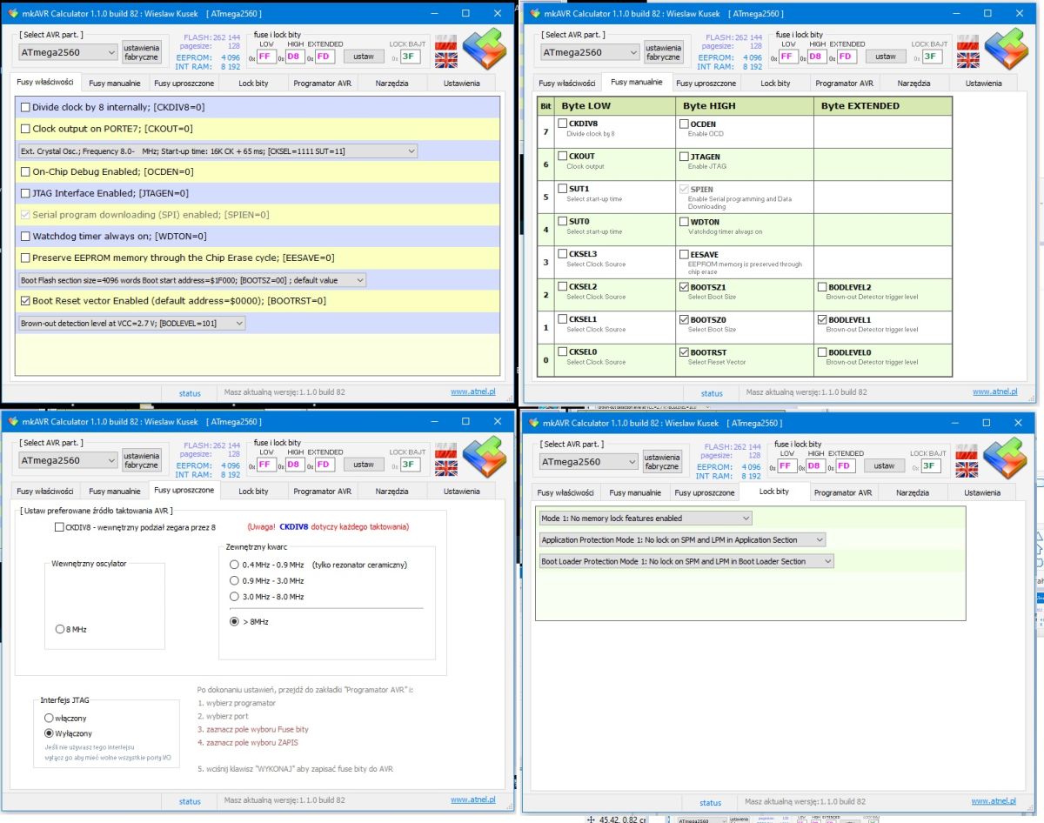The height and width of the screenshot is (823, 1044).
Task: Open the Boot Loader Protection Mode 1 dropdown
Action: 686,562
